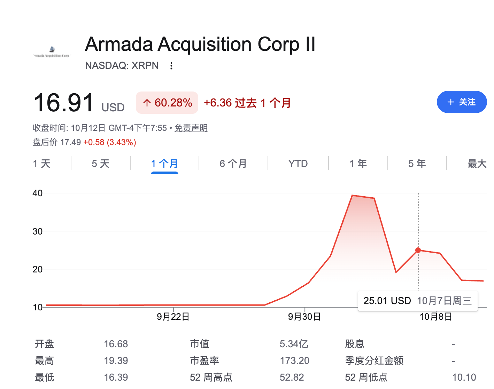Select the 1 天 time range tab
The image size is (494, 389).
point(42,164)
